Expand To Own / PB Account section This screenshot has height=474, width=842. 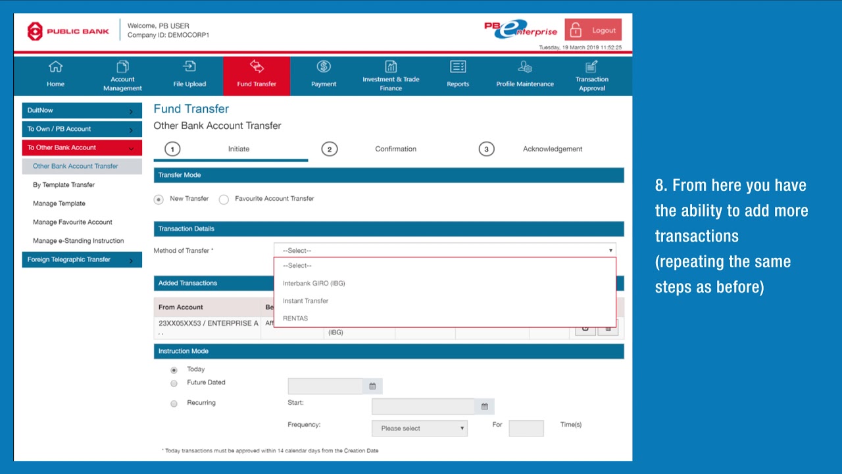click(x=82, y=129)
